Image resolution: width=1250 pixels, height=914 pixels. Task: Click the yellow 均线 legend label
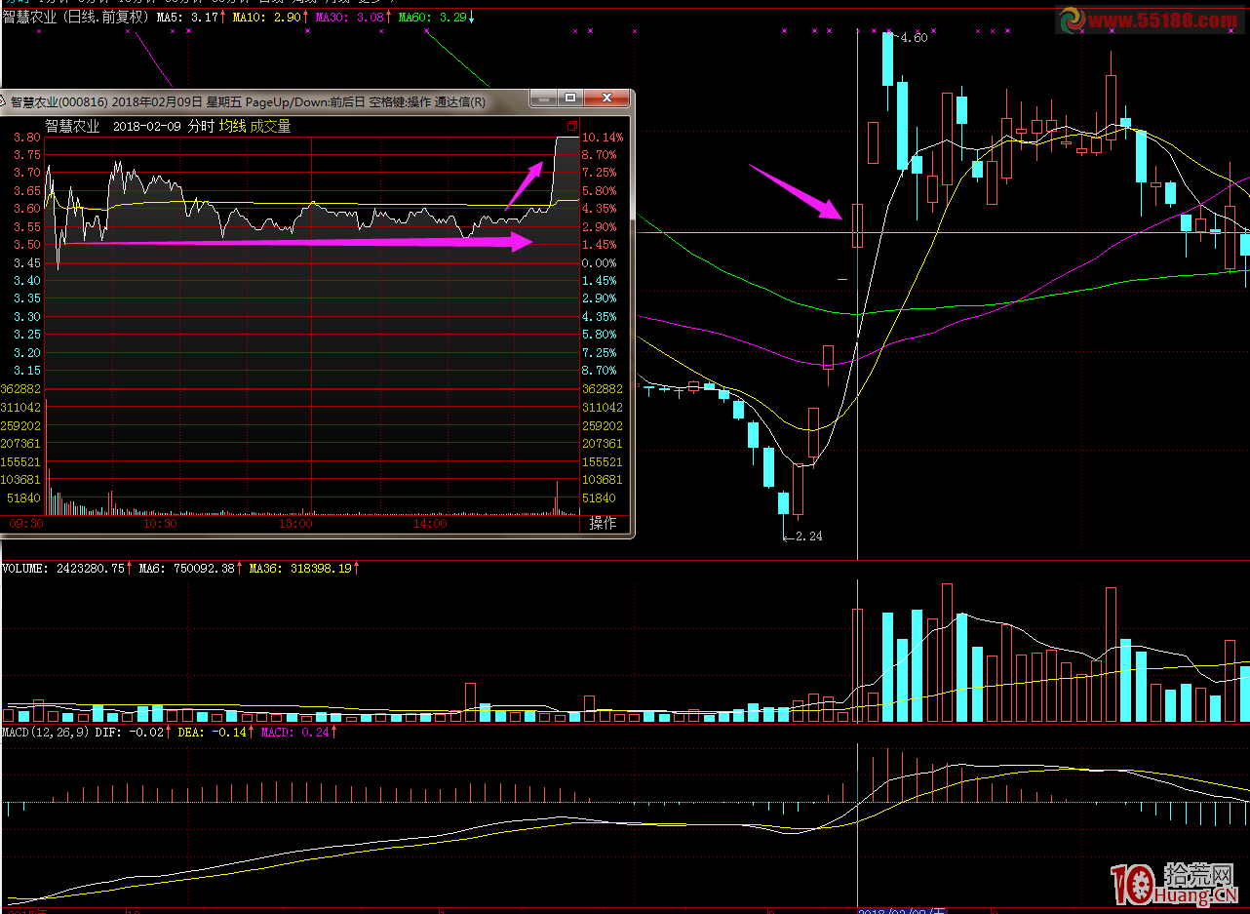click(232, 126)
